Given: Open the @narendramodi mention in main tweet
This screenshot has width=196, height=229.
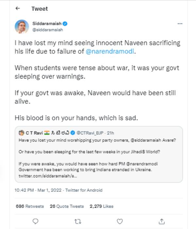Looking at the screenshot, I should click(x=110, y=51).
